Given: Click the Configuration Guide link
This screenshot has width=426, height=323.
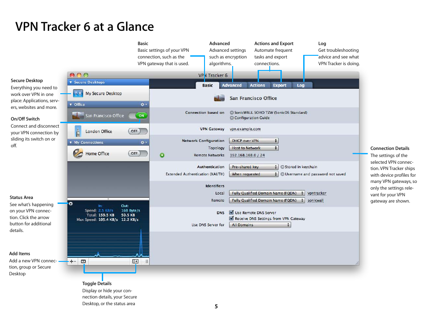Looking at the screenshot, I should (x=252, y=118).
